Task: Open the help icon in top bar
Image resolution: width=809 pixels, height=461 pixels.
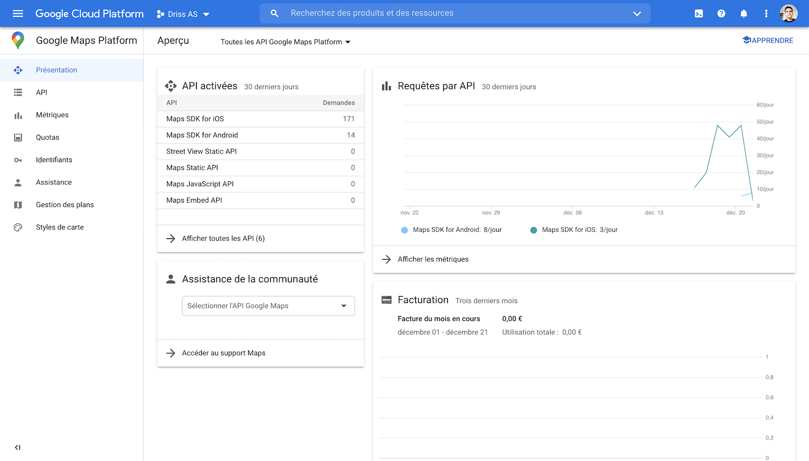Action: click(721, 13)
